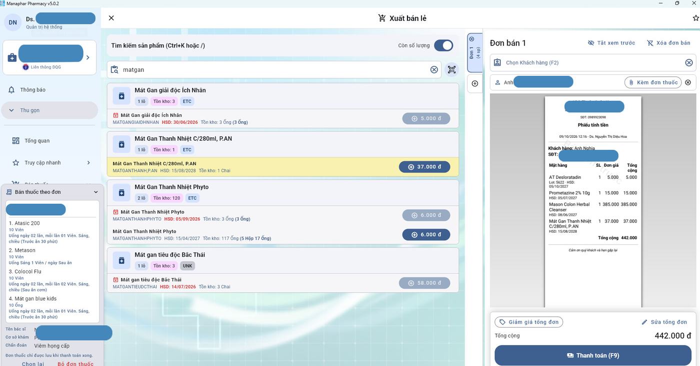
Task: Select prescription item 3. Colocol Flu
Action: click(x=52, y=281)
